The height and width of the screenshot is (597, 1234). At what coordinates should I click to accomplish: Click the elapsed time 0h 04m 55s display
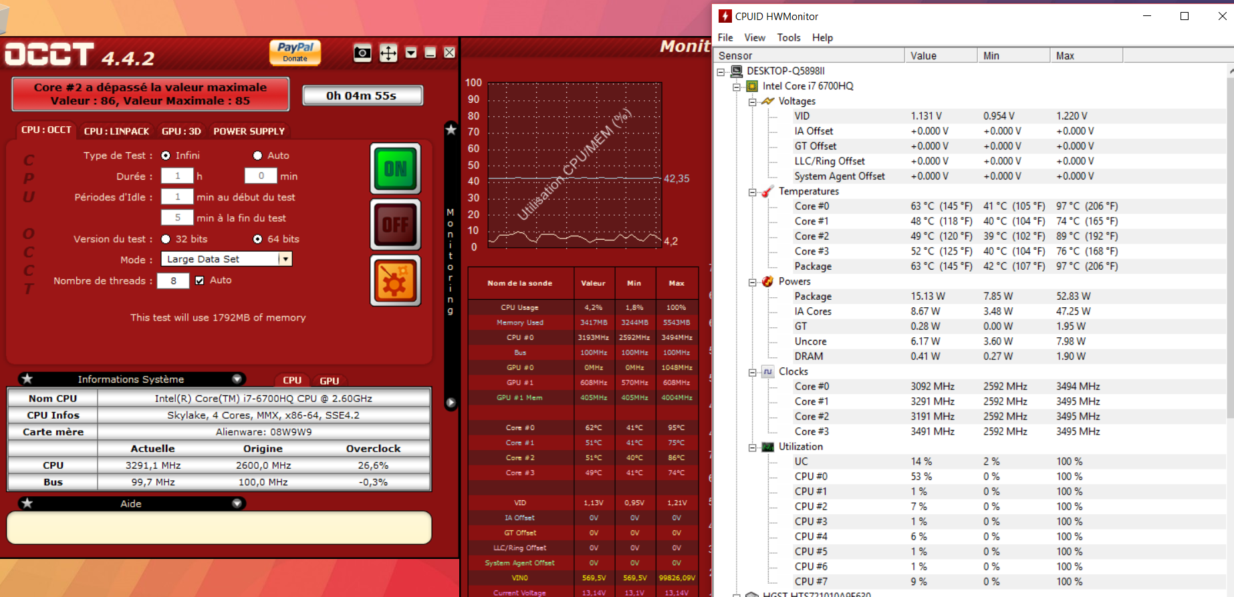362,95
